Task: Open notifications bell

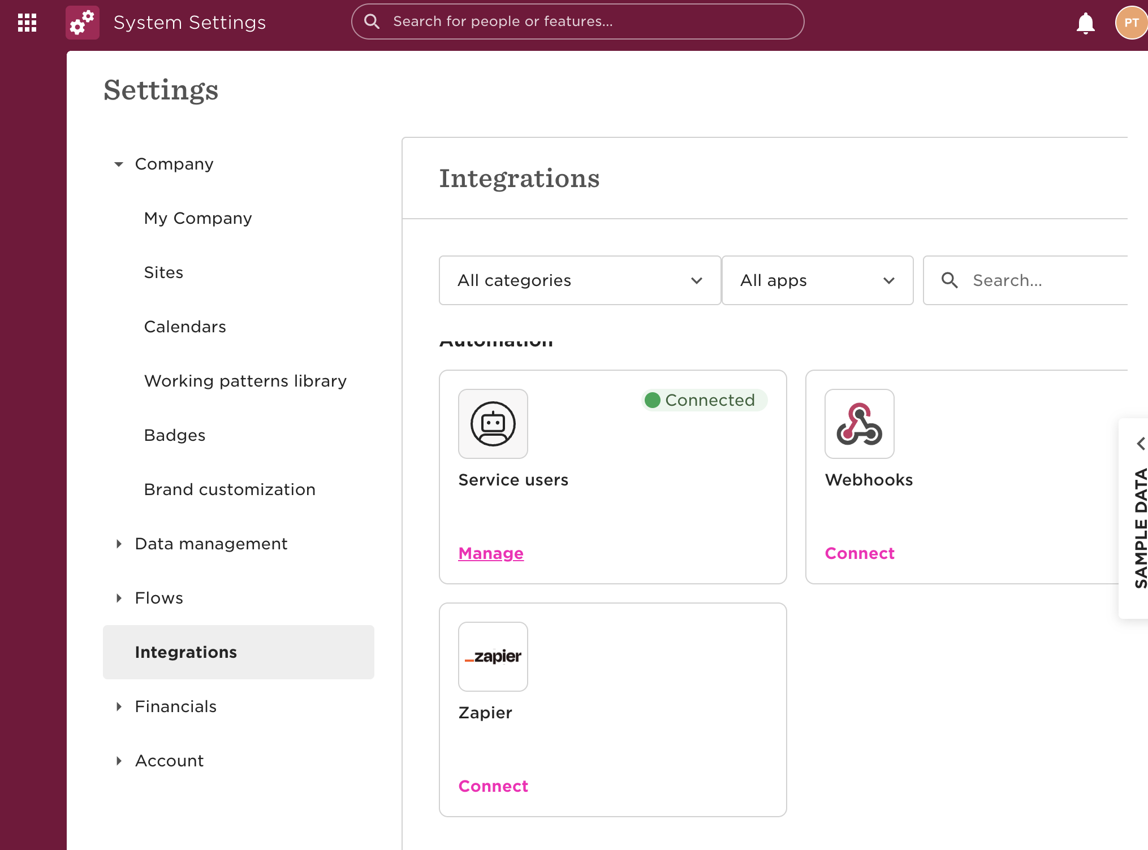Action: tap(1085, 23)
